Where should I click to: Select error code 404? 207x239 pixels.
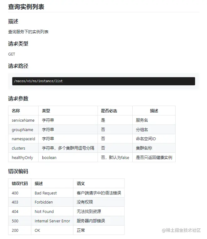tap(15, 212)
